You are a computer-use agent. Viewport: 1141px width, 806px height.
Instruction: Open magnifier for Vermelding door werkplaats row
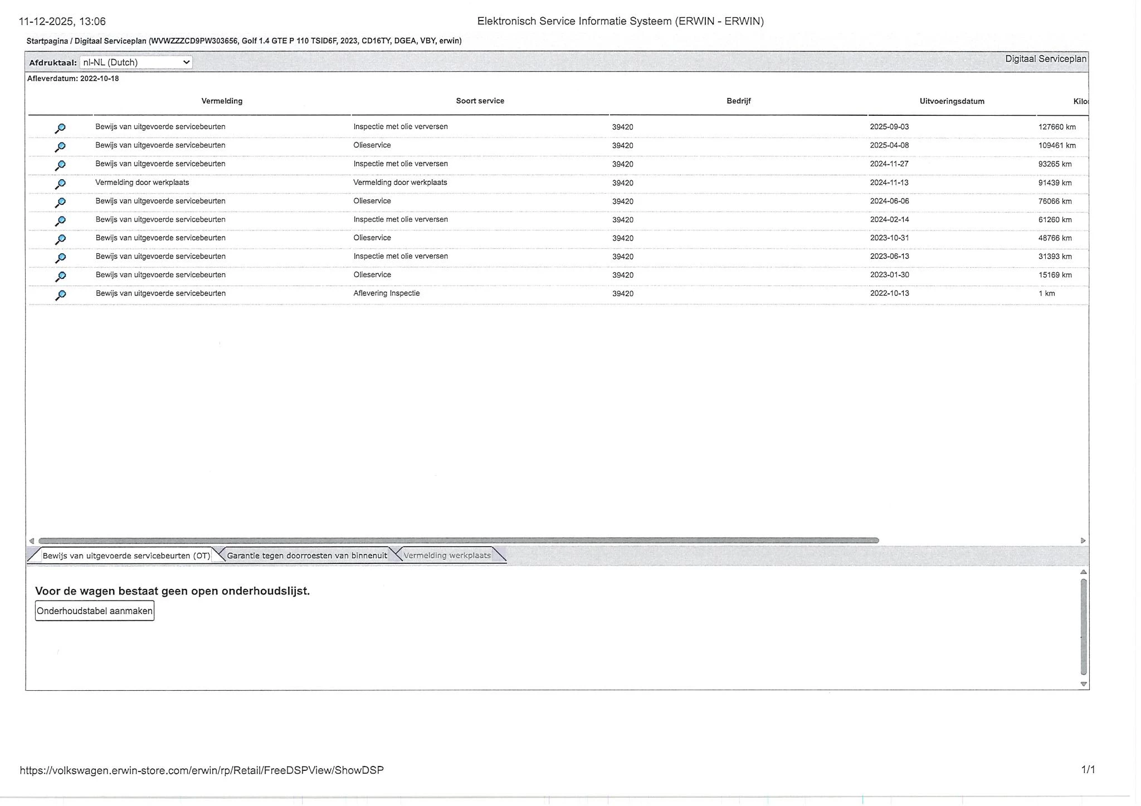(x=60, y=184)
